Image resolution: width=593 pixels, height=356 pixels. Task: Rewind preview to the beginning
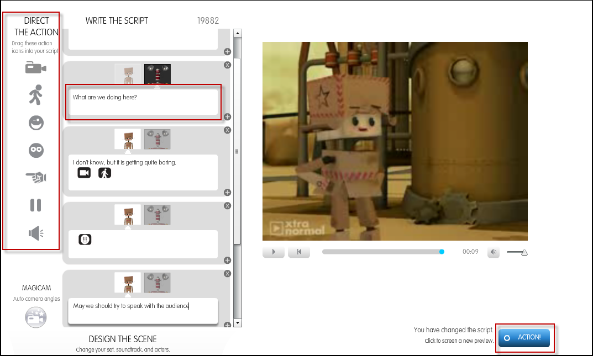tap(299, 252)
